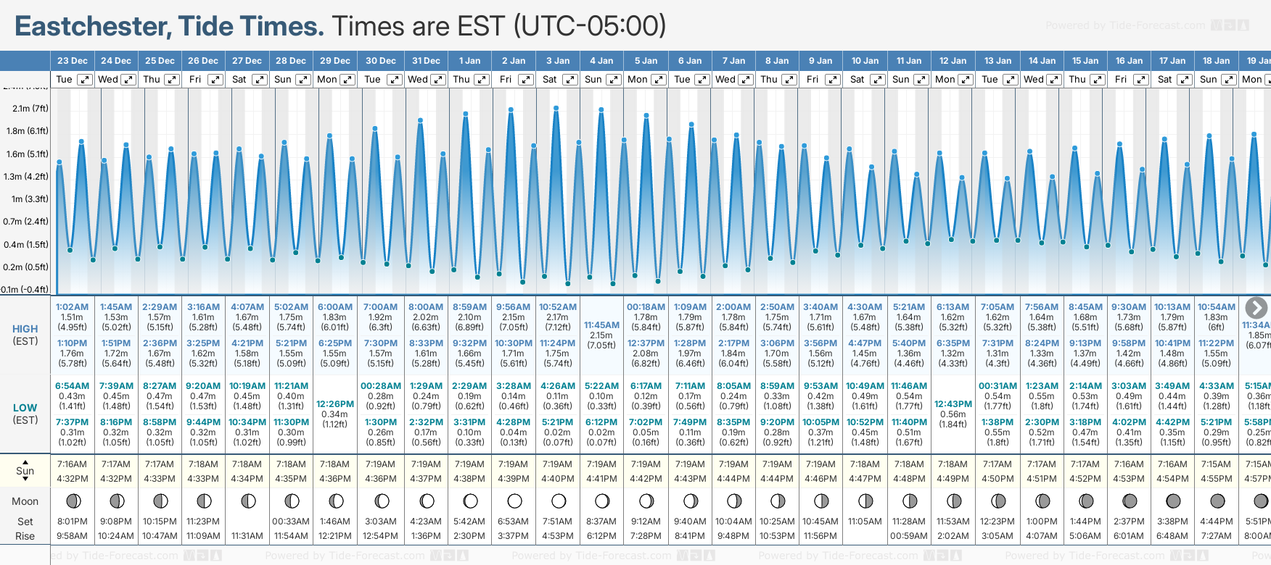Click the 12:26PM low tide on 29 Dec
The width and height of the screenshot is (1271, 565).
click(335, 404)
